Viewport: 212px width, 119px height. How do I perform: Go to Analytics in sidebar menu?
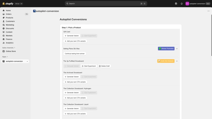click(10, 43)
